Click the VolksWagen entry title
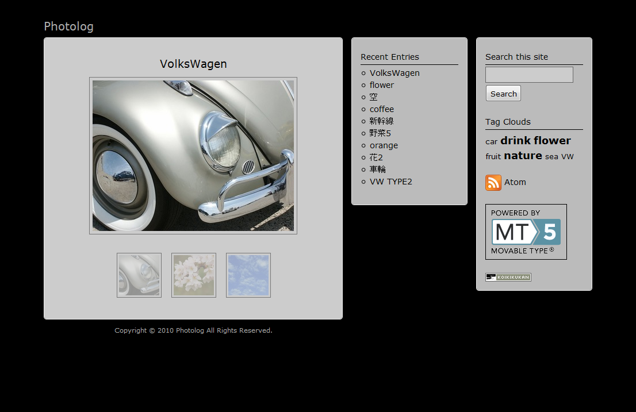636x412 pixels. (x=193, y=64)
